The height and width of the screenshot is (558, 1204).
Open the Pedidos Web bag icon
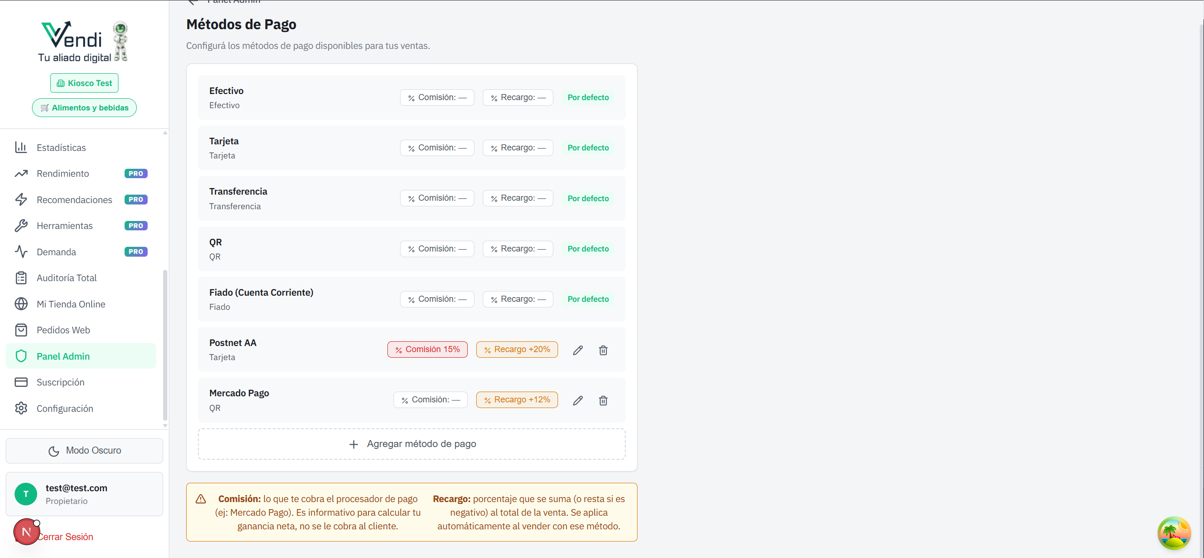pos(21,330)
